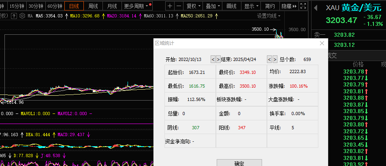386x166 pixels.
Task: Zoom in chart with plus button
Action: pos(170,6)
